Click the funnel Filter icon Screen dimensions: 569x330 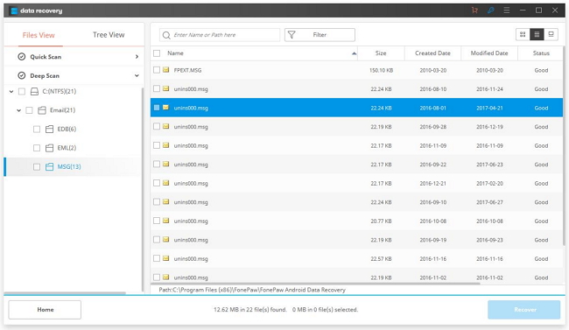click(x=292, y=34)
